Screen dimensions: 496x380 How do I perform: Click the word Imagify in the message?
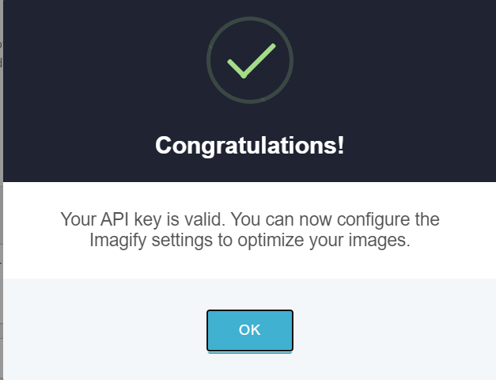[x=118, y=240]
